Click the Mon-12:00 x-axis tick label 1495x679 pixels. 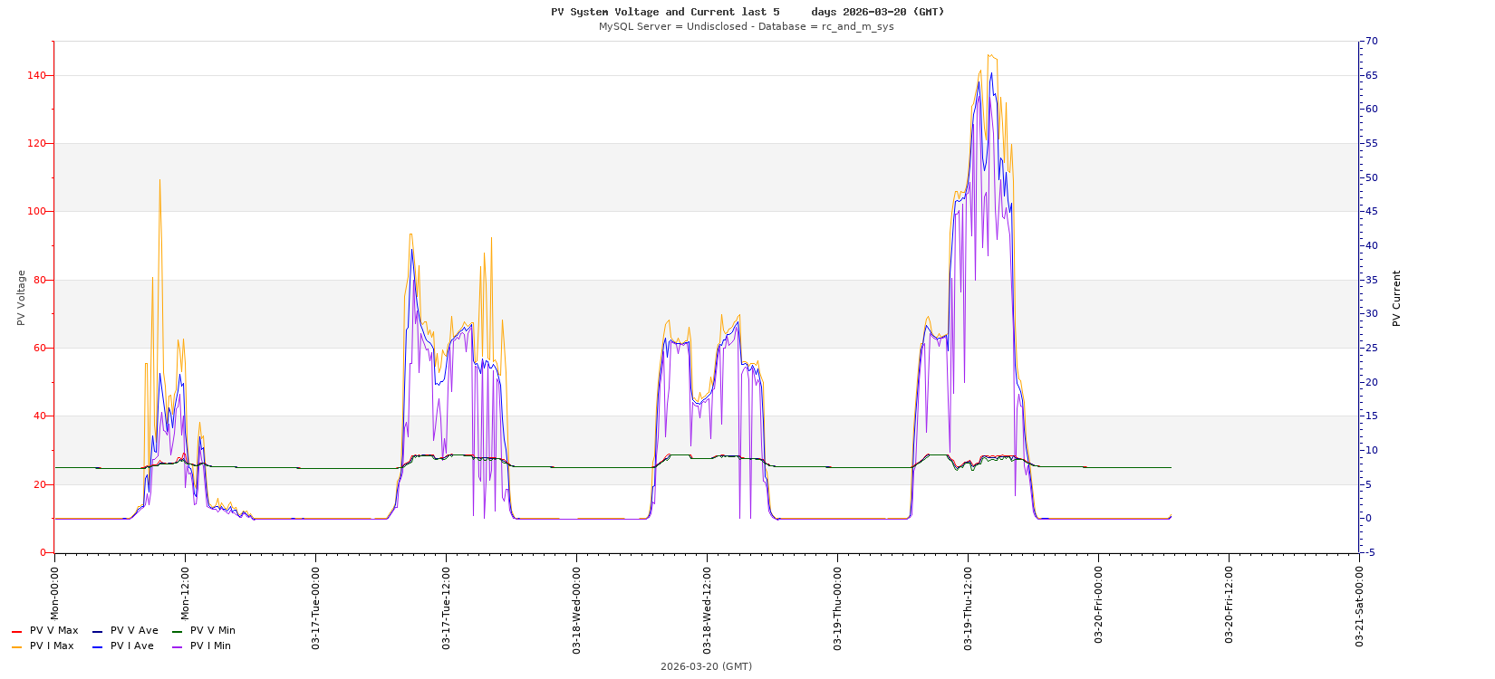tap(185, 593)
